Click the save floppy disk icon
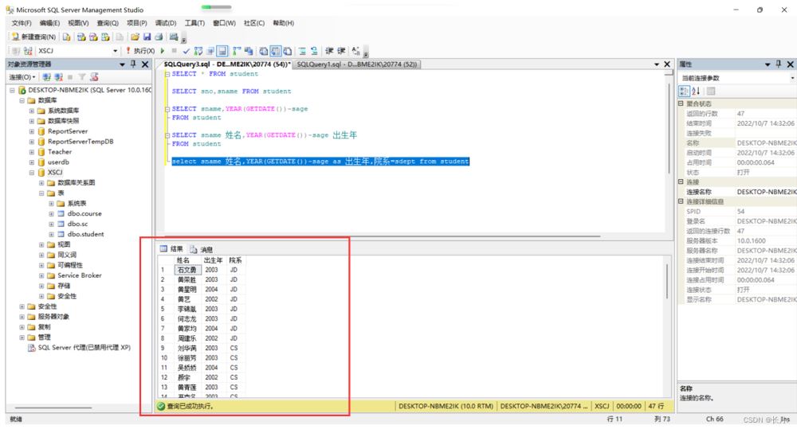 click(147, 37)
